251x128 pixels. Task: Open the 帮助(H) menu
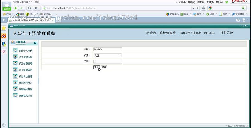219,2
